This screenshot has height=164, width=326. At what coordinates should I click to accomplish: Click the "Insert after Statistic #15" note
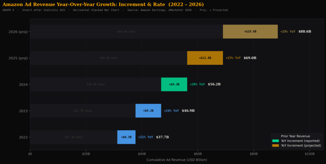click(43, 10)
